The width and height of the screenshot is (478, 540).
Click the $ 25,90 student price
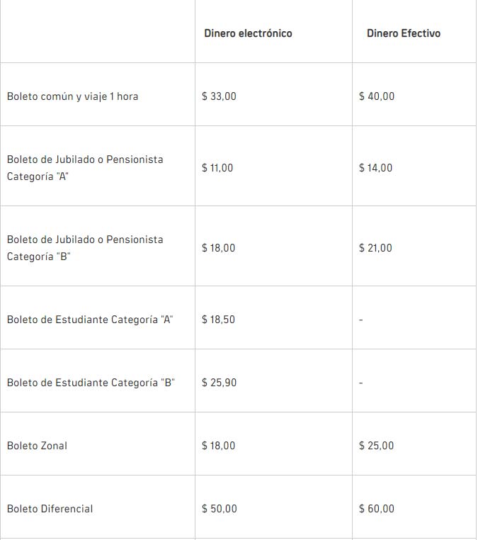point(219,383)
